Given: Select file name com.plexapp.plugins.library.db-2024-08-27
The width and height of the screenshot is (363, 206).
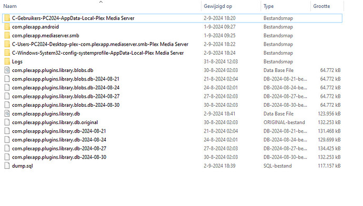Looking at the screenshot, I should click(59, 148).
